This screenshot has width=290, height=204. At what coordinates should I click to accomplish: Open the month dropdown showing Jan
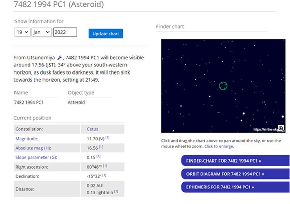[41, 32]
